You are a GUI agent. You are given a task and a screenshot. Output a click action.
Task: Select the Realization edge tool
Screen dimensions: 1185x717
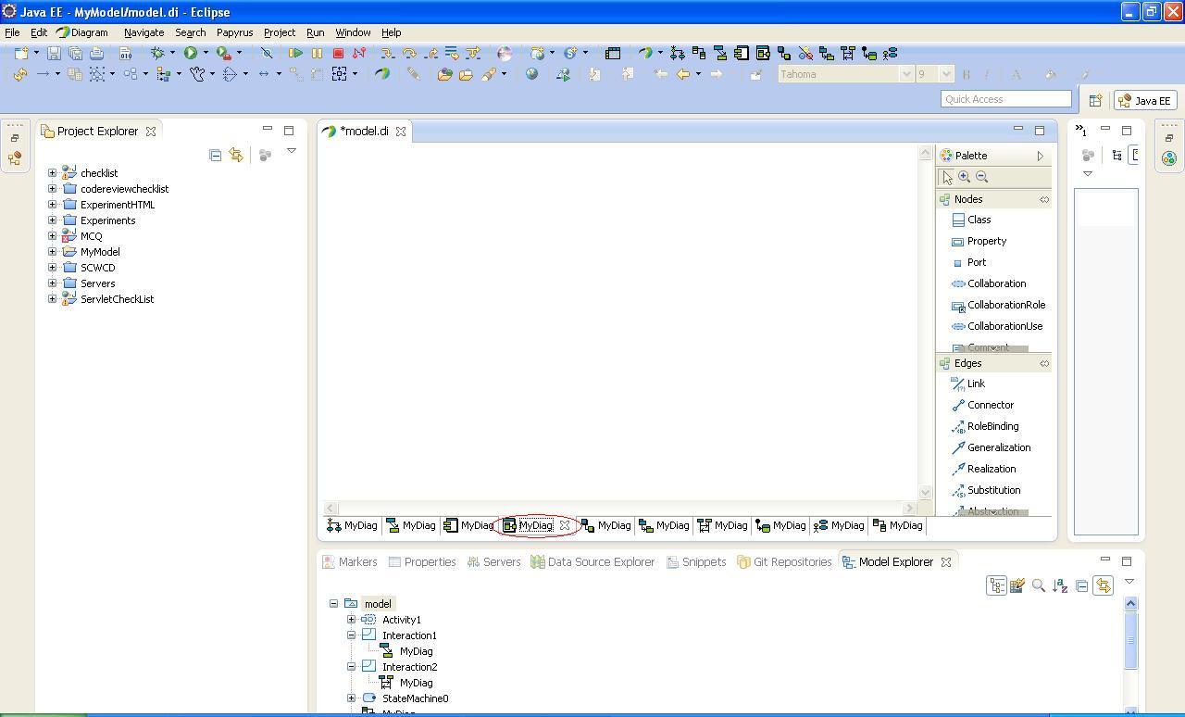[x=983, y=469]
